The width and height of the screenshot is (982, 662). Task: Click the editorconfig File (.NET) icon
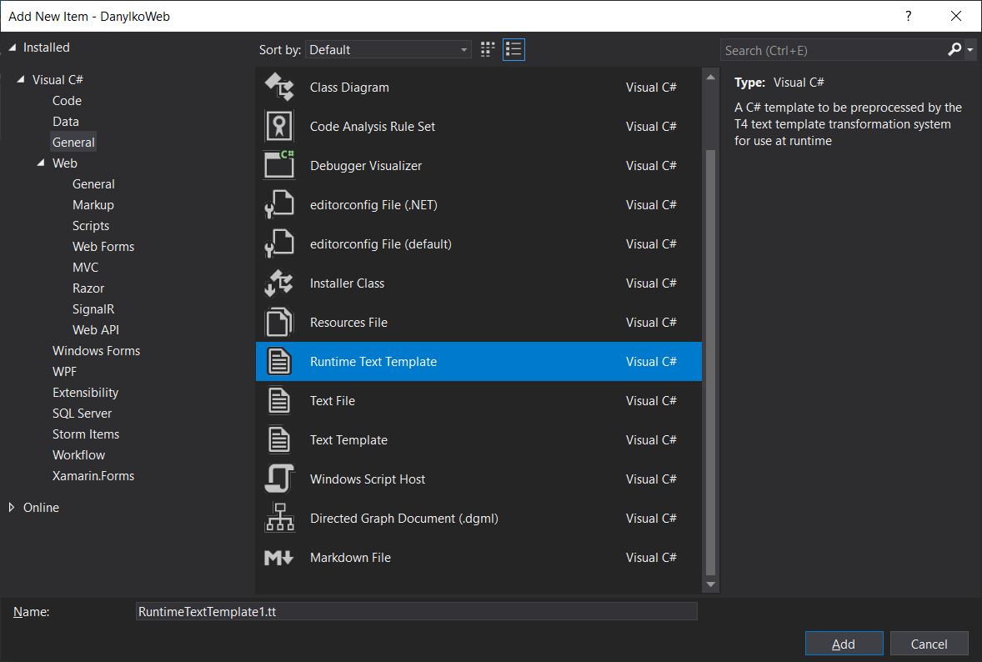pos(279,205)
